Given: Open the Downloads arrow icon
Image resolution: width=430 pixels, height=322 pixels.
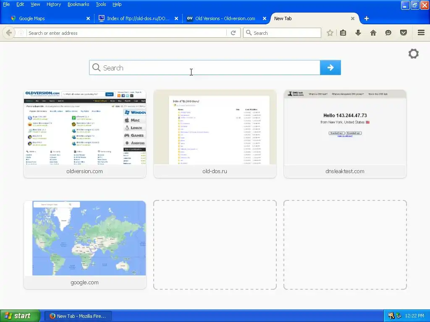Looking at the screenshot, I should (x=358, y=33).
